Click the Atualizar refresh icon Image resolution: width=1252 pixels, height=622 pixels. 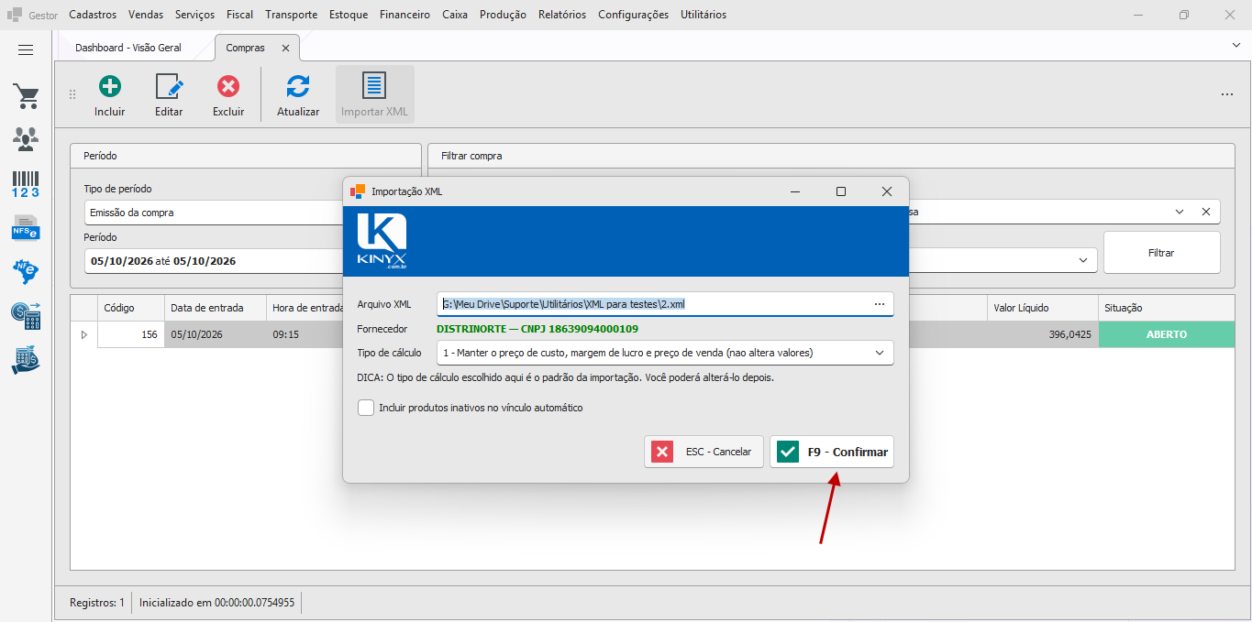click(x=298, y=87)
